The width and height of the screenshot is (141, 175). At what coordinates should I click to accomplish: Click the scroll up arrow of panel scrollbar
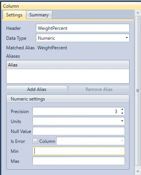(x=138, y=13)
